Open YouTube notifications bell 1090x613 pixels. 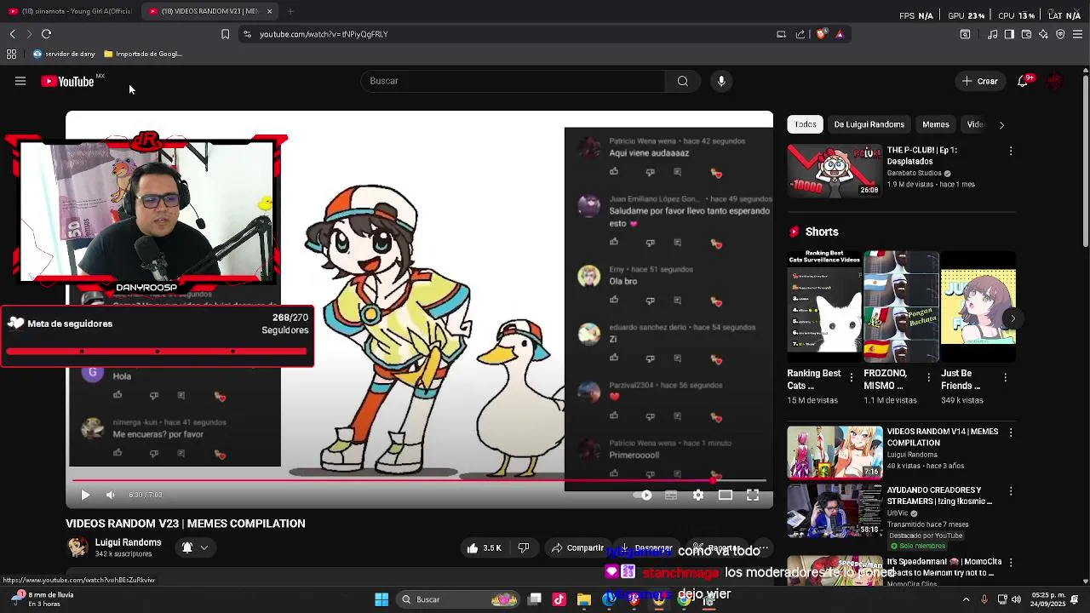pos(1024,81)
